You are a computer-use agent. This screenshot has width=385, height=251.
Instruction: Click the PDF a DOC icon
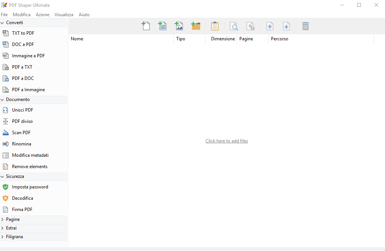[5, 78]
